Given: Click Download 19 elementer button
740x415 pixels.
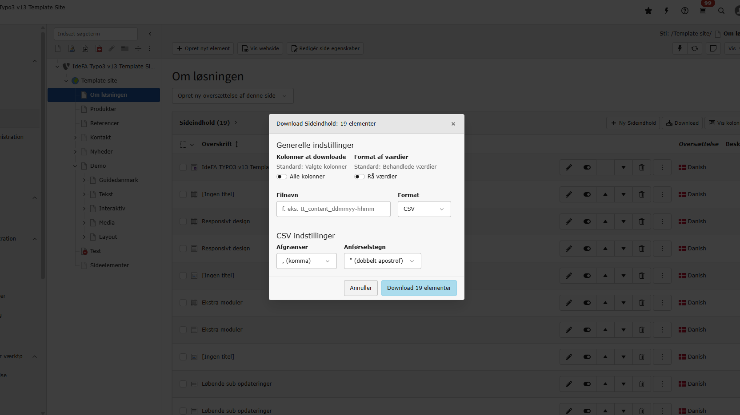Looking at the screenshot, I should (x=419, y=288).
